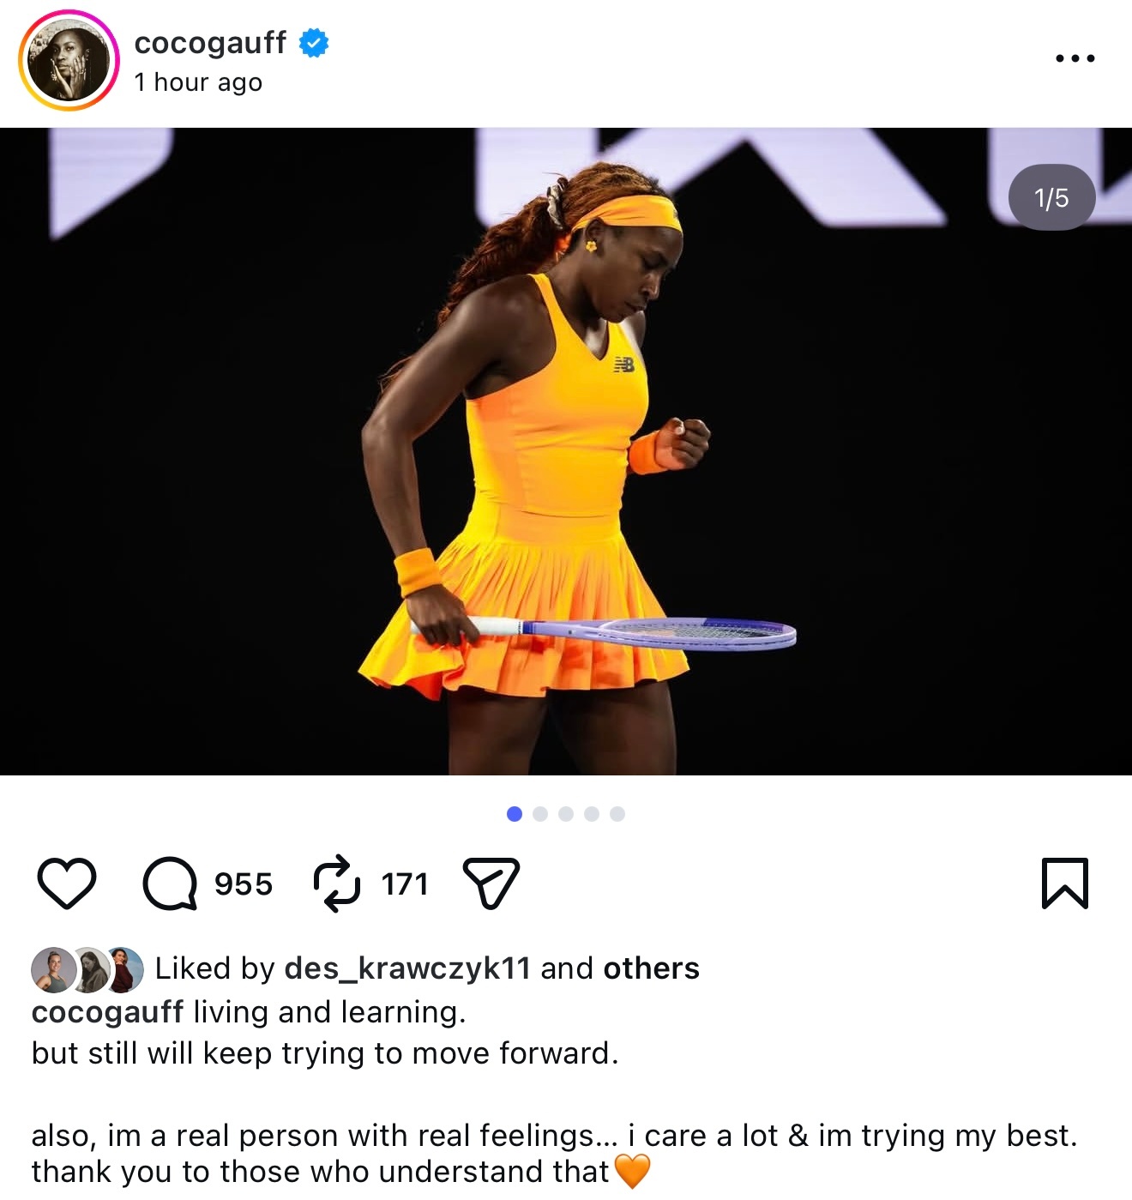Select the third carousel dot
1132x1200 pixels.
(x=566, y=814)
